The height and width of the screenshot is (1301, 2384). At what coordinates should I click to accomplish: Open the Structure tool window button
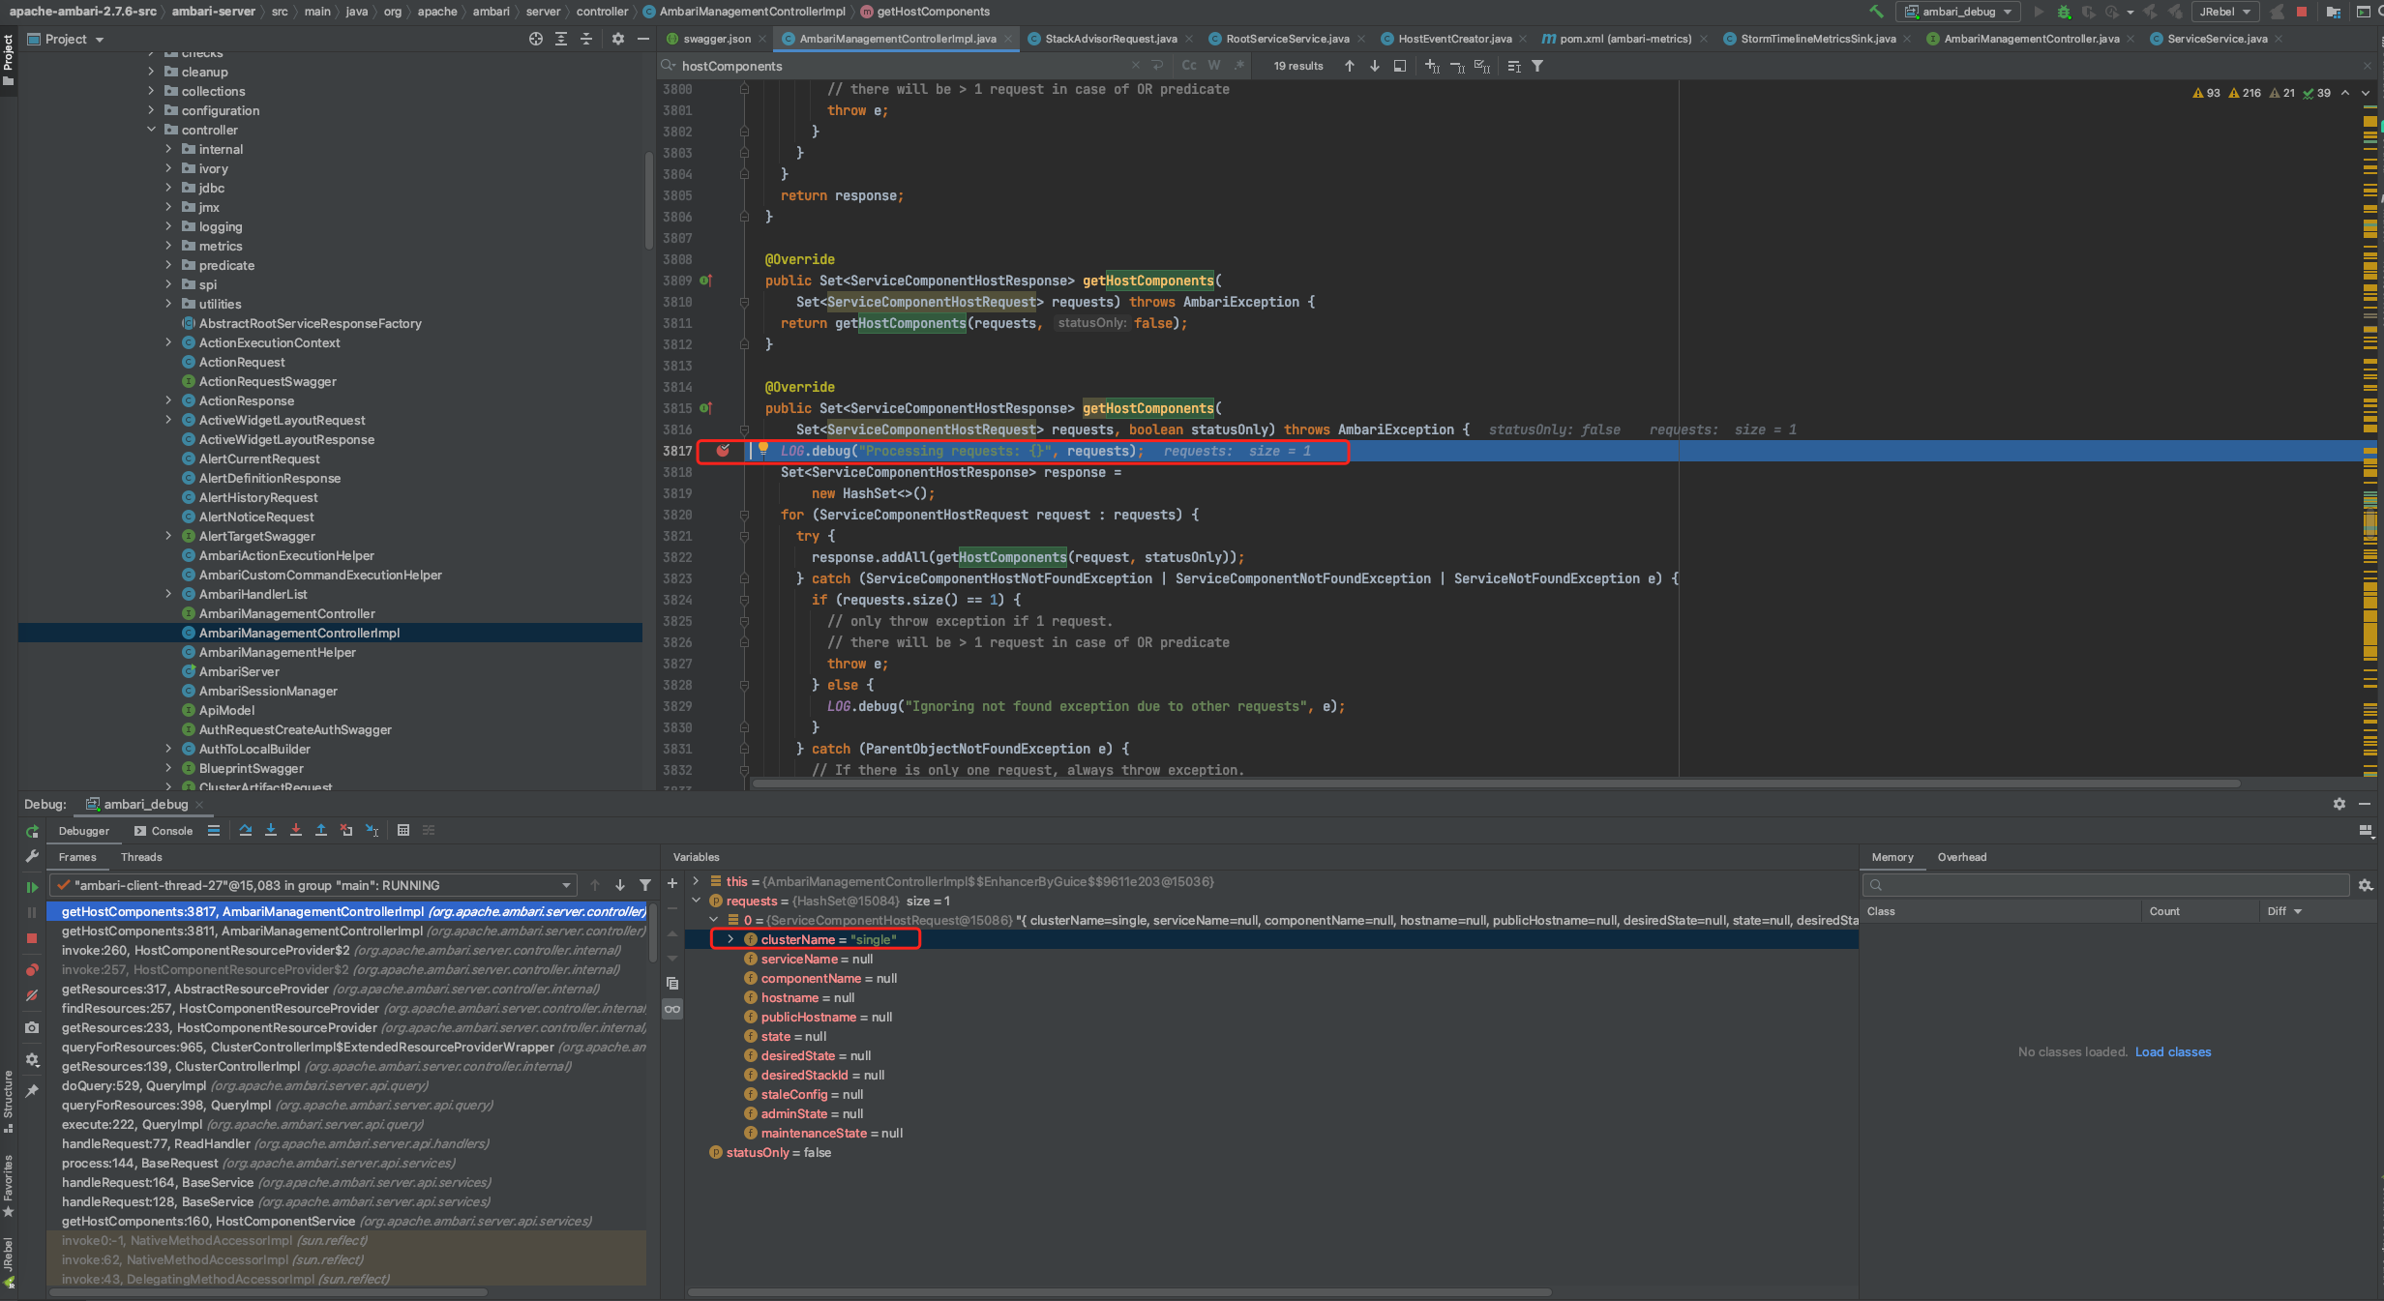8,1101
